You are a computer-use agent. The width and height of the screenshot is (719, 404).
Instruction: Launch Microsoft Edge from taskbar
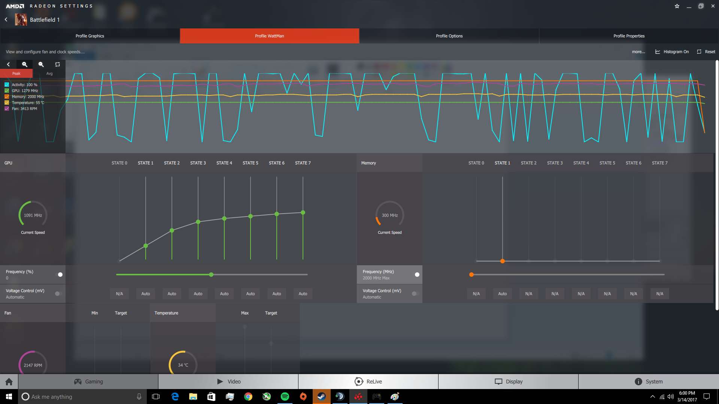tap(175, 397)
